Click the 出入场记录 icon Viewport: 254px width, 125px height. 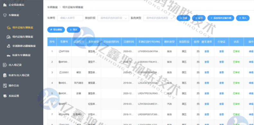[x=5, y=65]
